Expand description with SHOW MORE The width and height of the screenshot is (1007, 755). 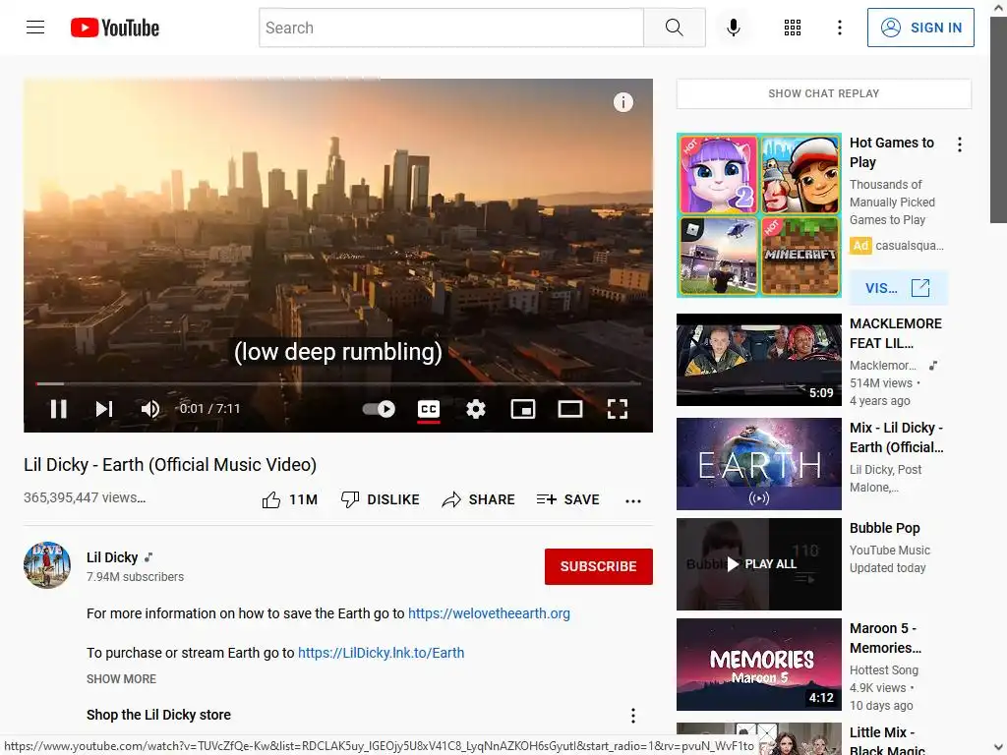point(121,678)
